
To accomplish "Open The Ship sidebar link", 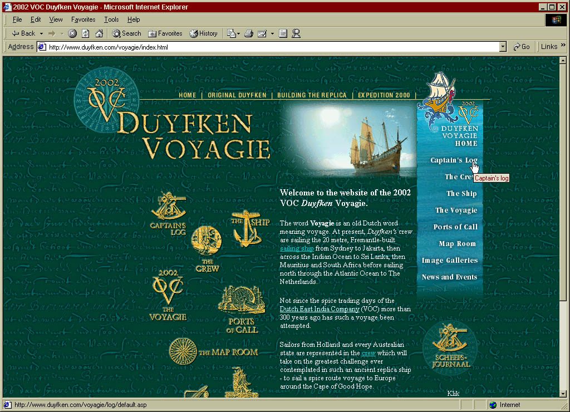I will click(x=461, y=193).
